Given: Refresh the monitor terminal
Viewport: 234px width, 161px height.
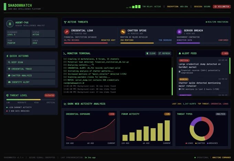Looking at the screenshot, I should pos(164,53).
